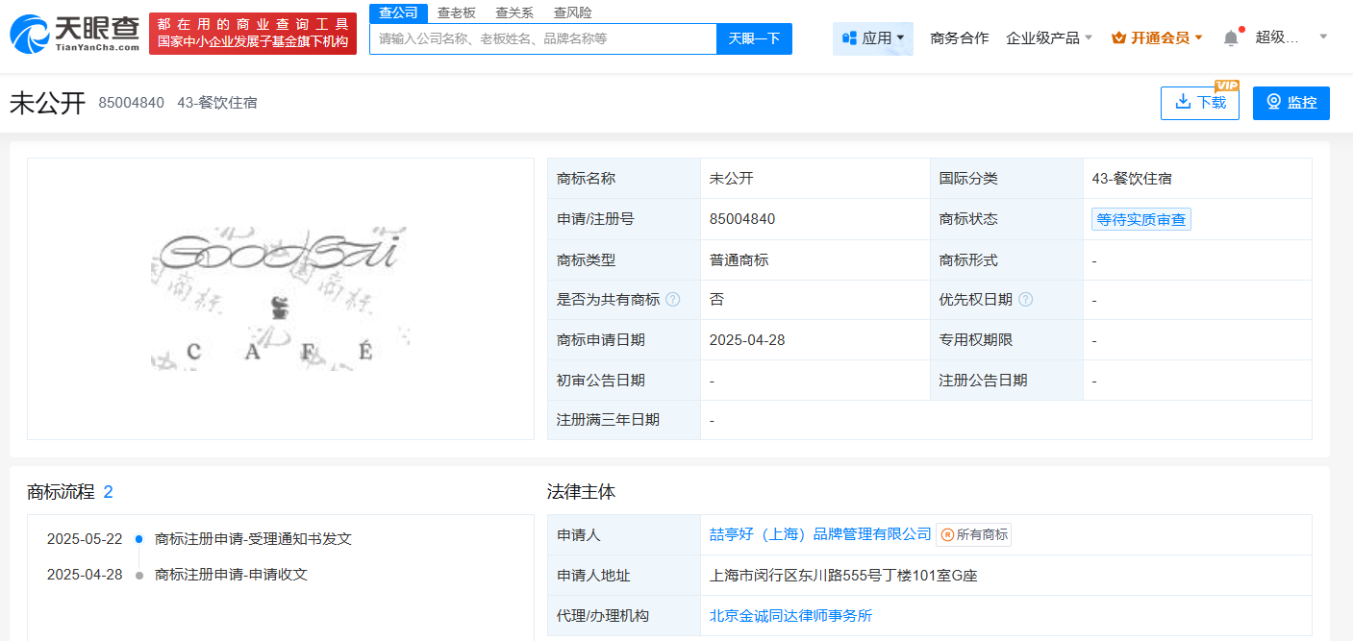
Task: Click the applicant address 上海市闵行区东川路555号 text
Action: [x=843, y=576]
